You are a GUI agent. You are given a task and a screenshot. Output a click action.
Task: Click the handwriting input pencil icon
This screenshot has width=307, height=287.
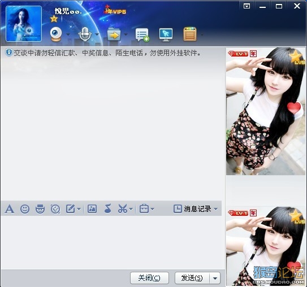(71, 208)
